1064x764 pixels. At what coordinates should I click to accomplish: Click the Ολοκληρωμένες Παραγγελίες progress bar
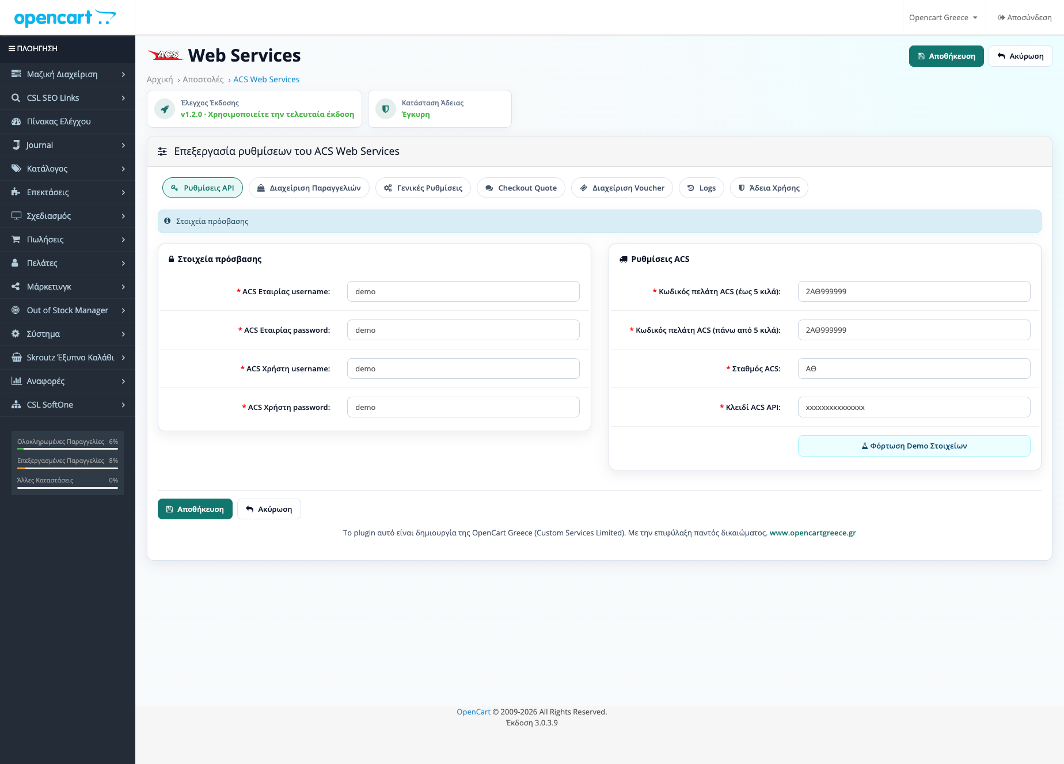point(67,448)
